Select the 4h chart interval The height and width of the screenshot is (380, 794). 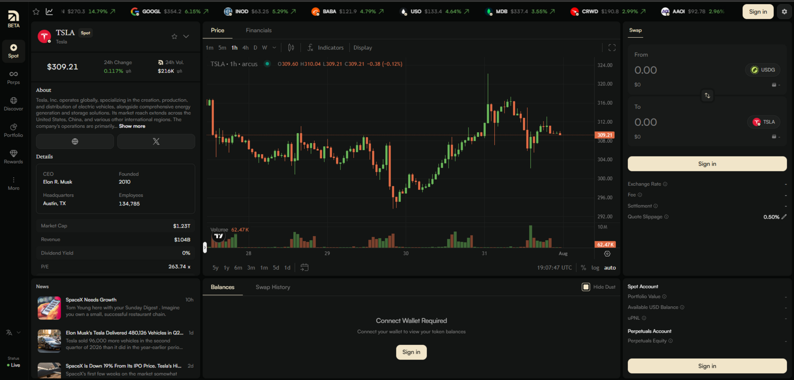tap(245, 48)
